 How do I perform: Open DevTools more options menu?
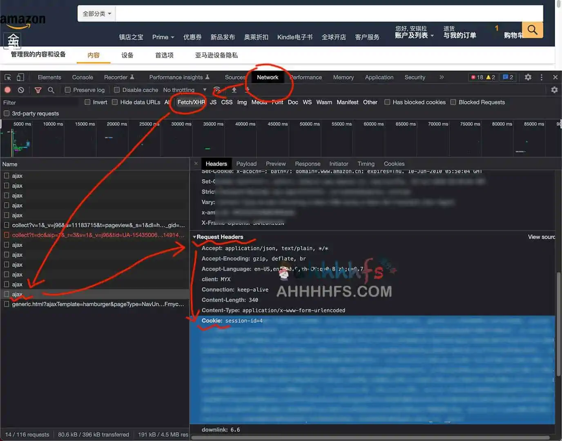coord(542,77)
